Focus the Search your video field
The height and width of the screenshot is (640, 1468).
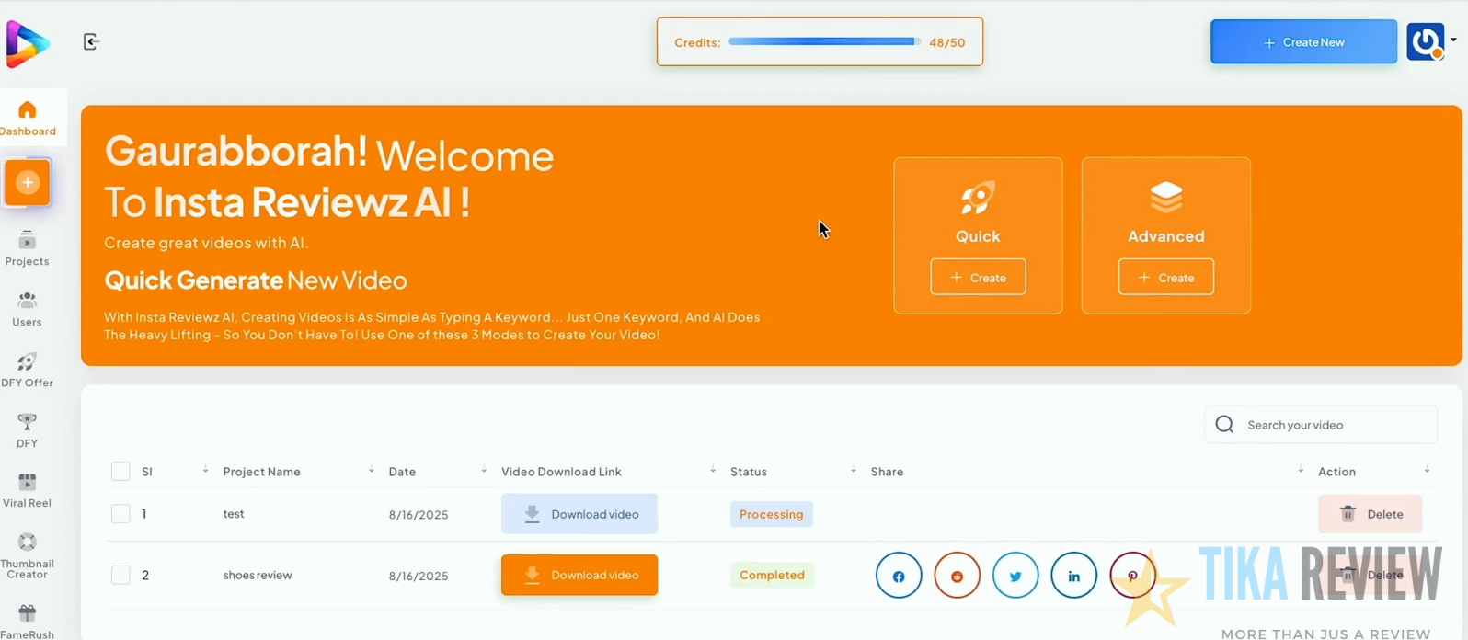click(x=1321, y=425)
